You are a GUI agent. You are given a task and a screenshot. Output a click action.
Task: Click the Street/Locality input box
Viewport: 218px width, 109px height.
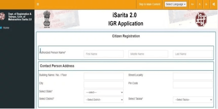click(193, 76)
